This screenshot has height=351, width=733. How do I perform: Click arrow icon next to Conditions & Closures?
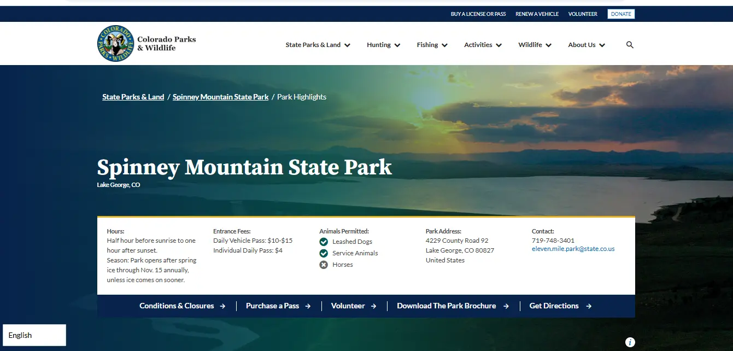coord(222,306)
